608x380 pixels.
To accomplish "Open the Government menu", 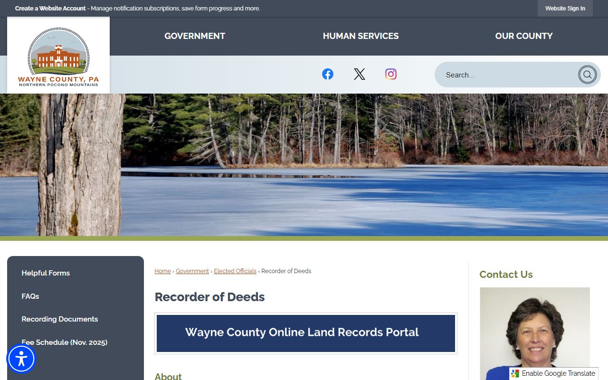I will [x=195, y=36].
